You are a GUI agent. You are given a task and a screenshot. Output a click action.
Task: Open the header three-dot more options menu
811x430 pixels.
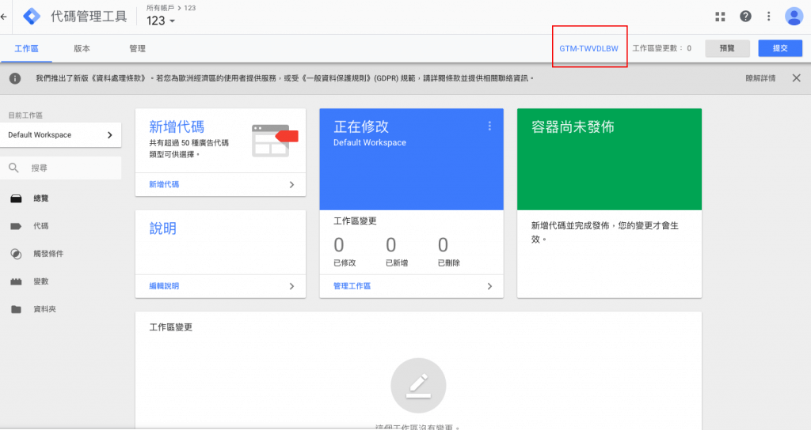768,17
